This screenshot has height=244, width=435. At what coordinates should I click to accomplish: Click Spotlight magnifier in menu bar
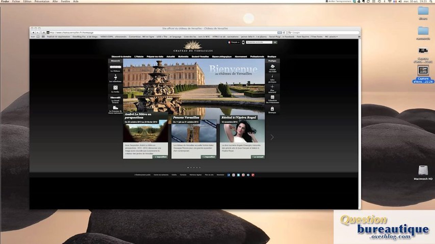coord(431,1)
